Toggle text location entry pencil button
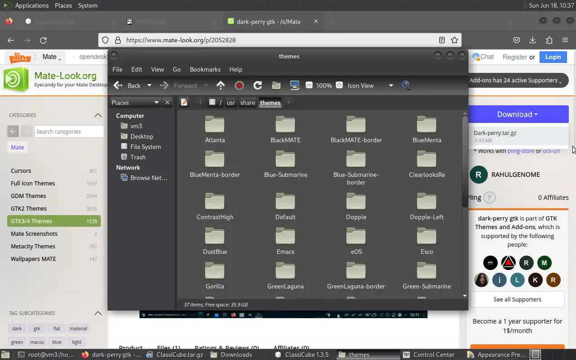Screen dimensions: 576x360 184,103
